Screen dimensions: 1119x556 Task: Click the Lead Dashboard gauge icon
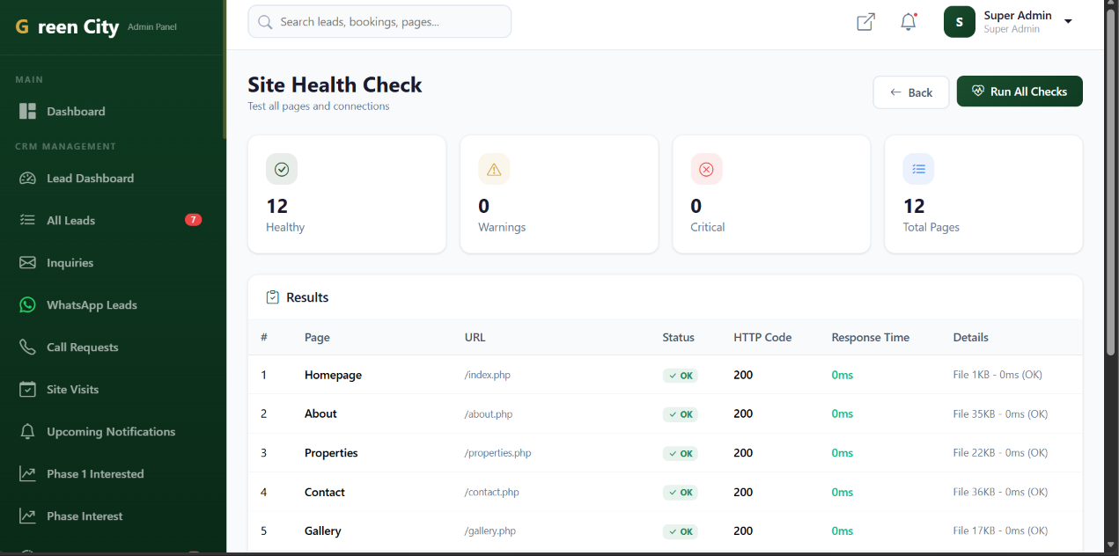(27, 178)
